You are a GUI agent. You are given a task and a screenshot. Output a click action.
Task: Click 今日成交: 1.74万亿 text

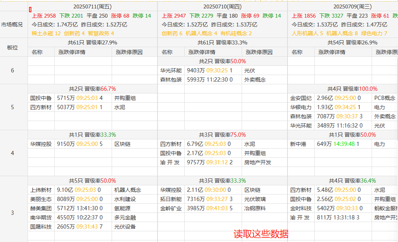tap(55, 25)
